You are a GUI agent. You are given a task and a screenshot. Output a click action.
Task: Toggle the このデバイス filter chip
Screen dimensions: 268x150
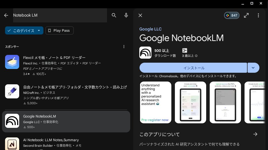coord(24,30)
